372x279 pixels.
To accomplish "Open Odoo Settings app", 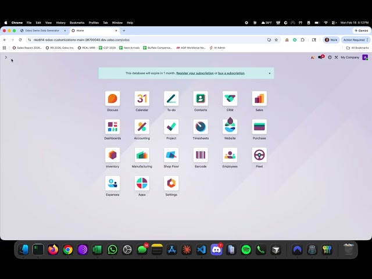I will [171, 183].
